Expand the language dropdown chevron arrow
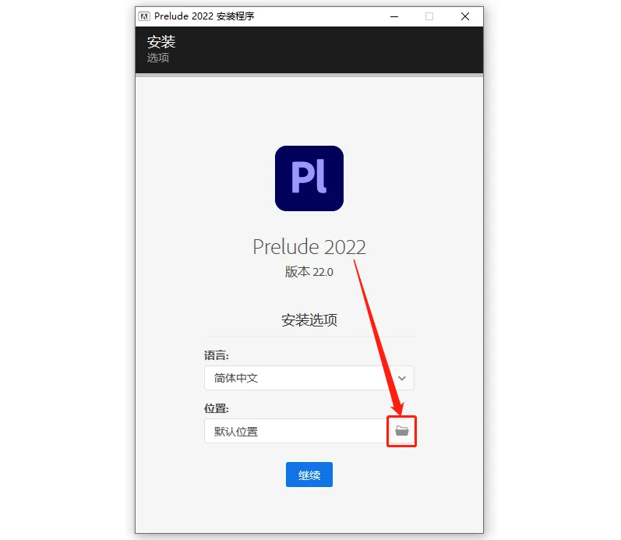This screenshot has height=540, width=621. tap(402, 378)
